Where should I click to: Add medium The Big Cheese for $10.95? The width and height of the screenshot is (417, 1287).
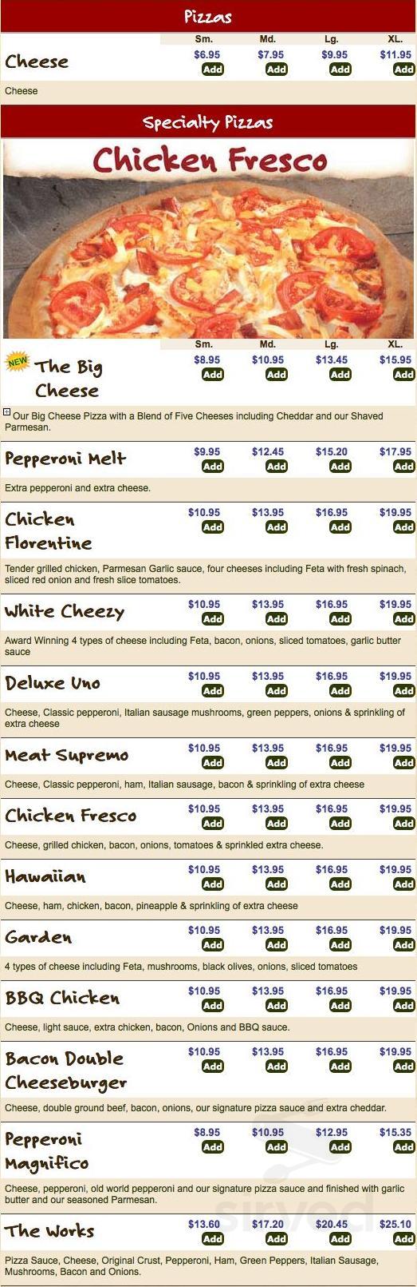click(277, 375)
